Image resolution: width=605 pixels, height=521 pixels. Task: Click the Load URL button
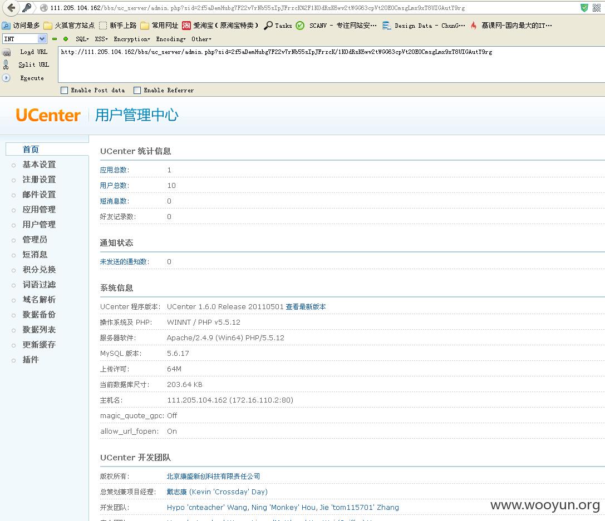click(x=33, y=52)
